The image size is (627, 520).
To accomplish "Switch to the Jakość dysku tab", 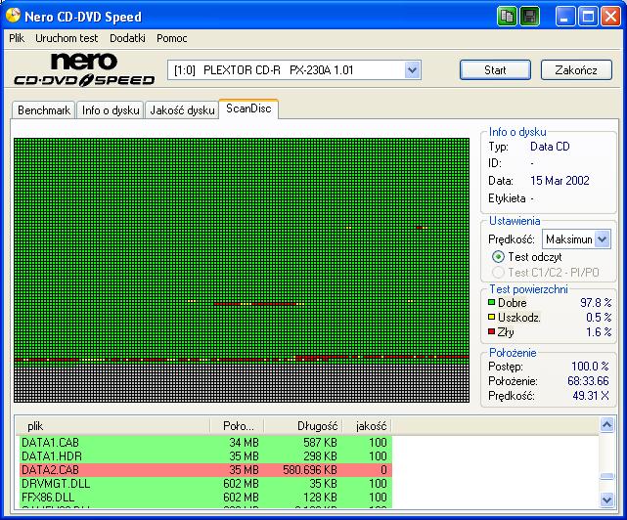I will click(182, 110).
